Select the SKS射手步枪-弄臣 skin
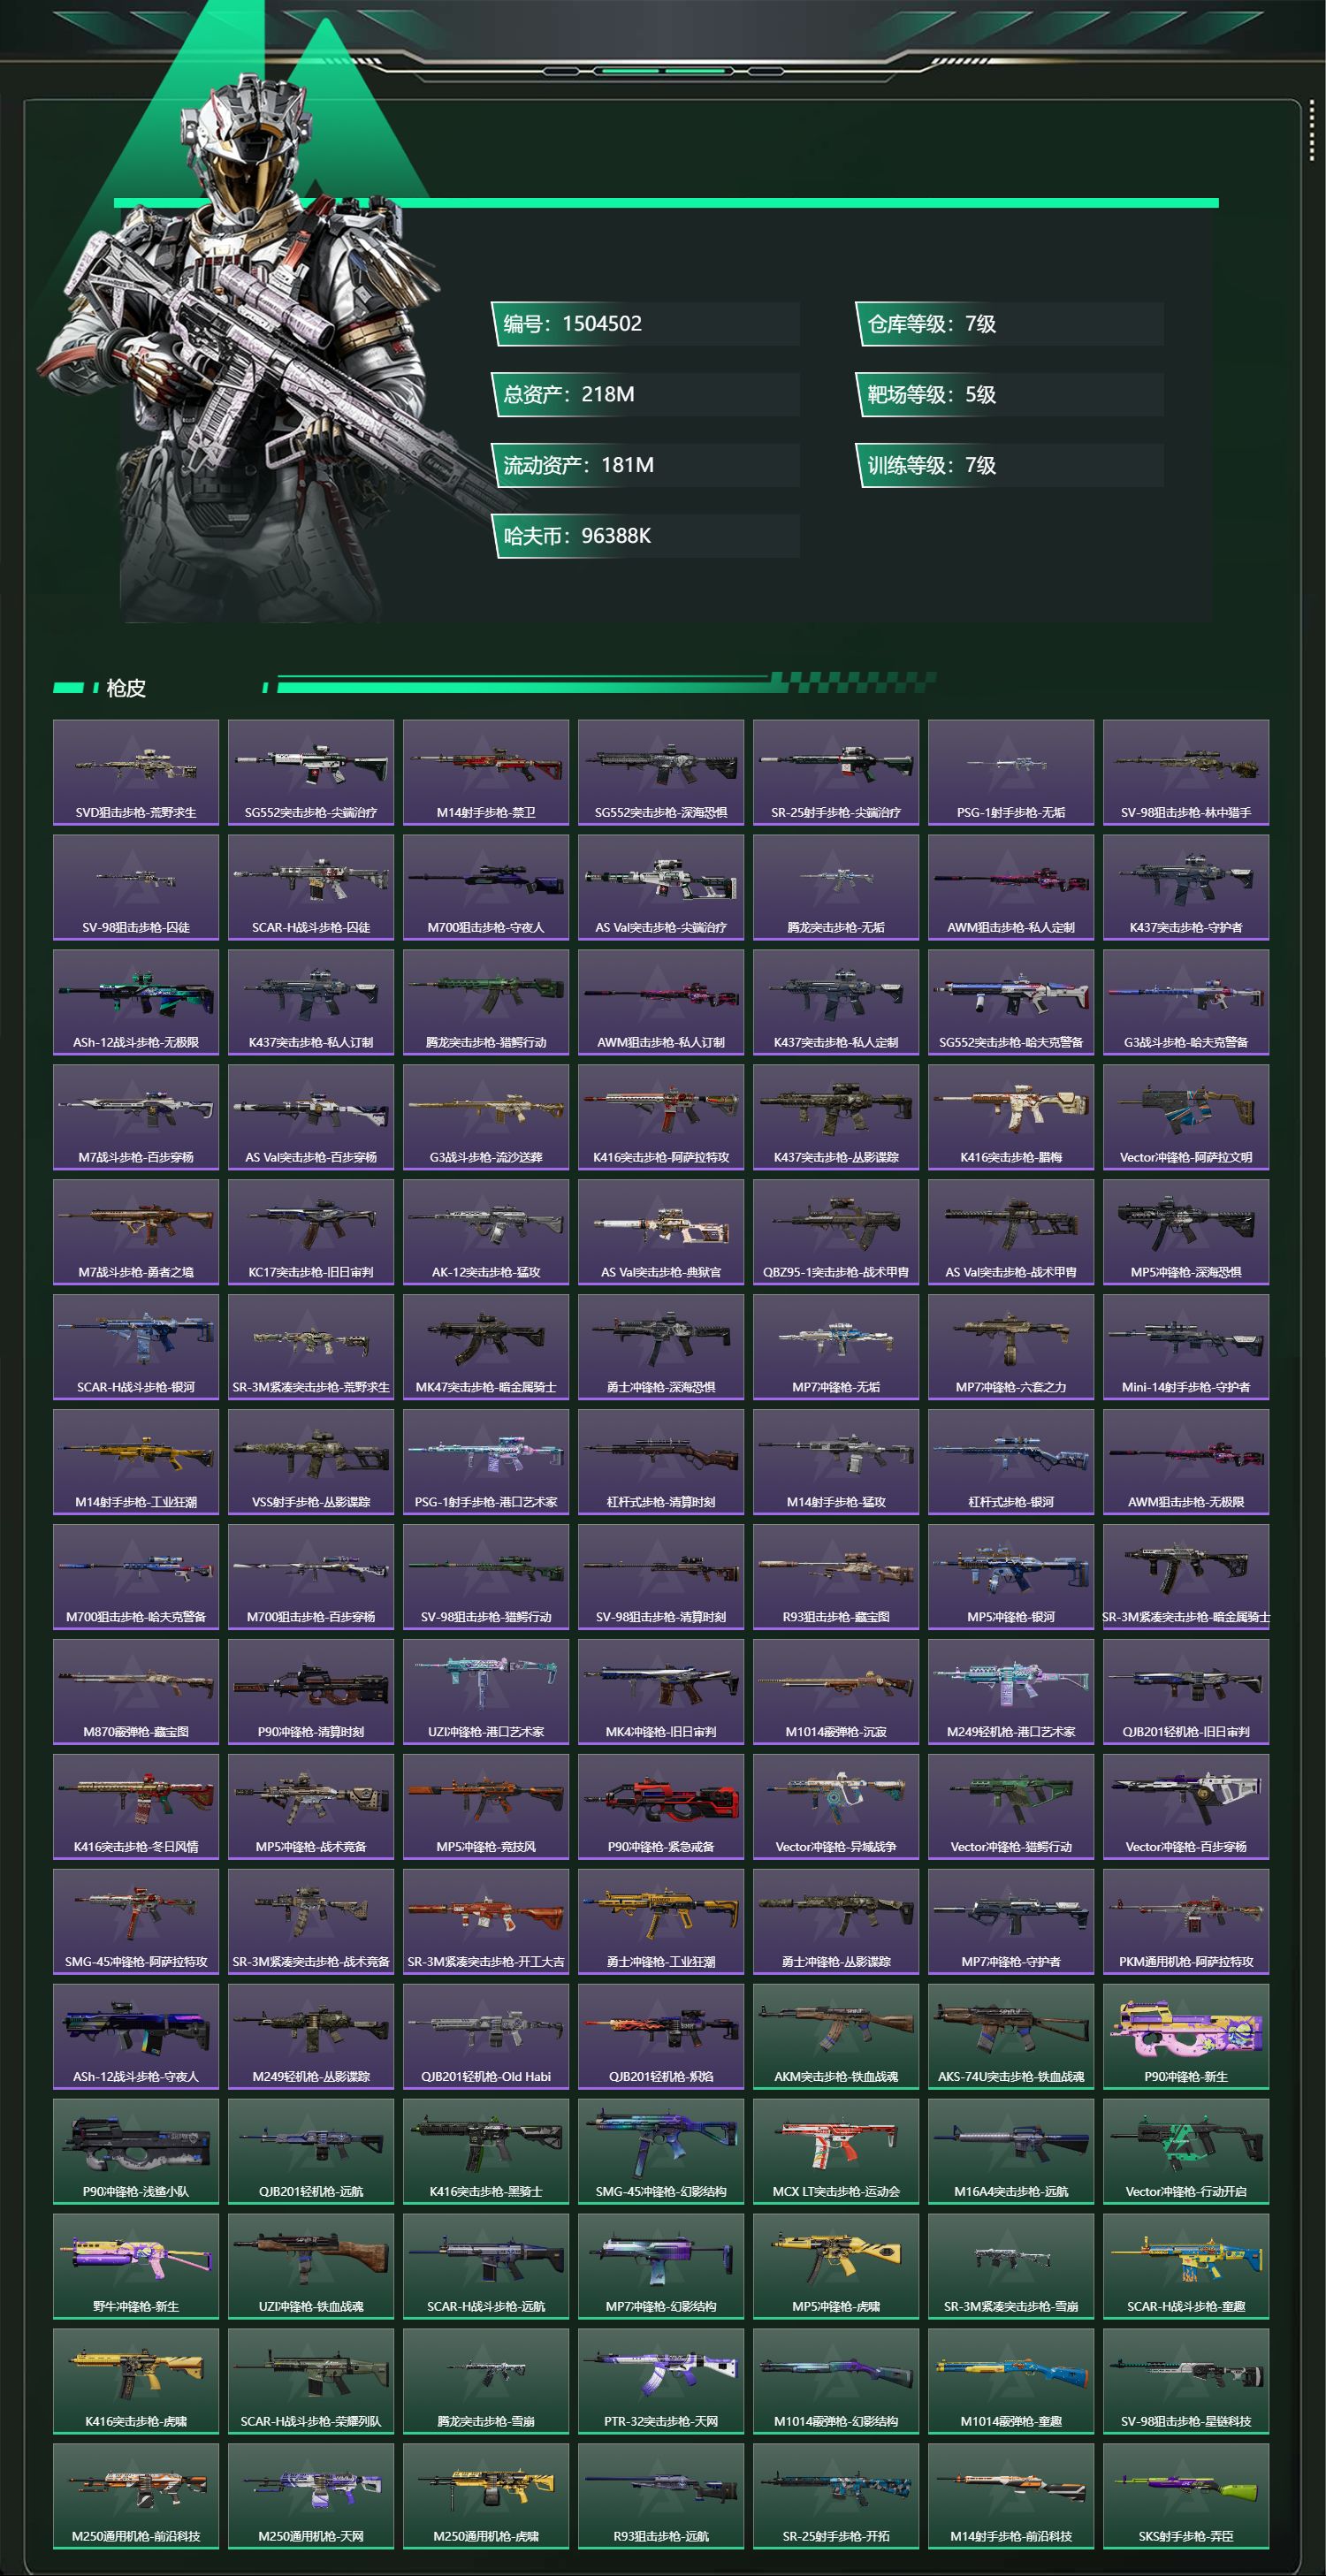 pyautogui.click(x=1186, y=2496)
